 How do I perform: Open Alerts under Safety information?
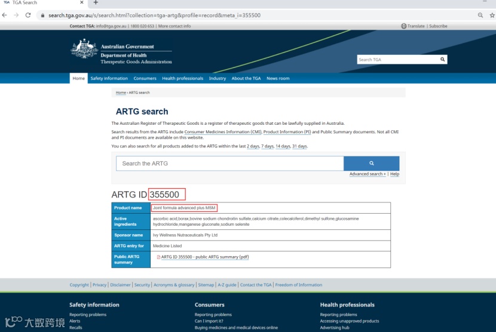(x=75, y=321)
